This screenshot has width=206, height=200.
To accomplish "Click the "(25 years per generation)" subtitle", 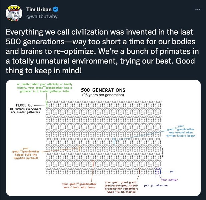I will (x=103, y=95).
